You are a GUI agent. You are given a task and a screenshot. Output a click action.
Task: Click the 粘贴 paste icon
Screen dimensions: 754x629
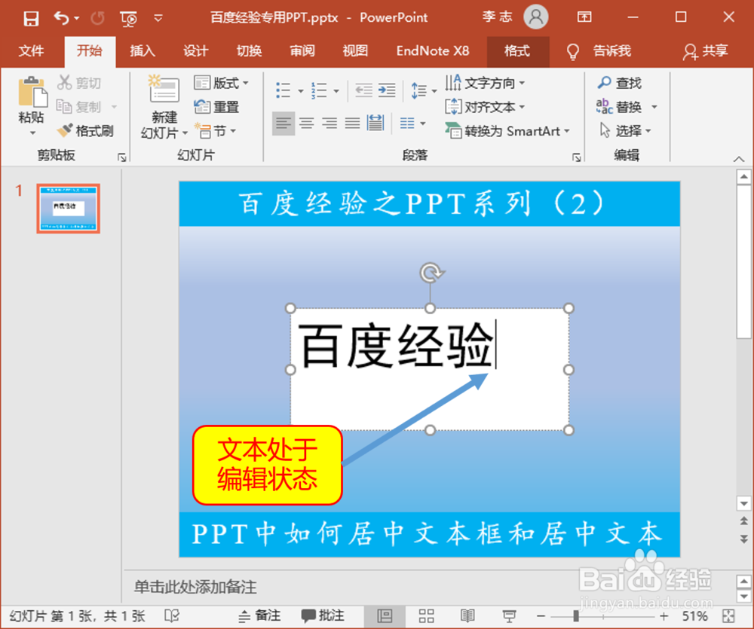pos(32,91)
